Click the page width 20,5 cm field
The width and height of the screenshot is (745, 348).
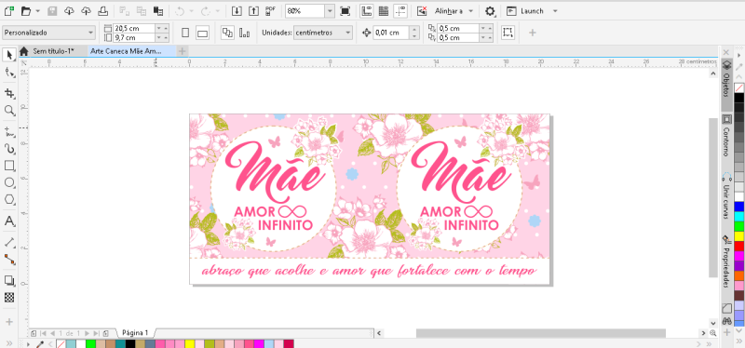pyautogui.click(x=134, y=29)
